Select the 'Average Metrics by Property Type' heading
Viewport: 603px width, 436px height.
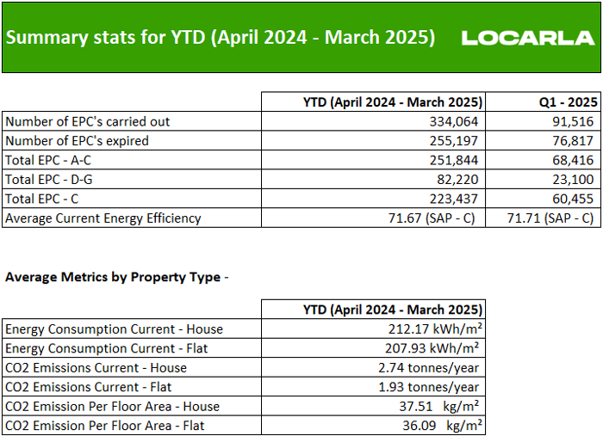[113, 277]
